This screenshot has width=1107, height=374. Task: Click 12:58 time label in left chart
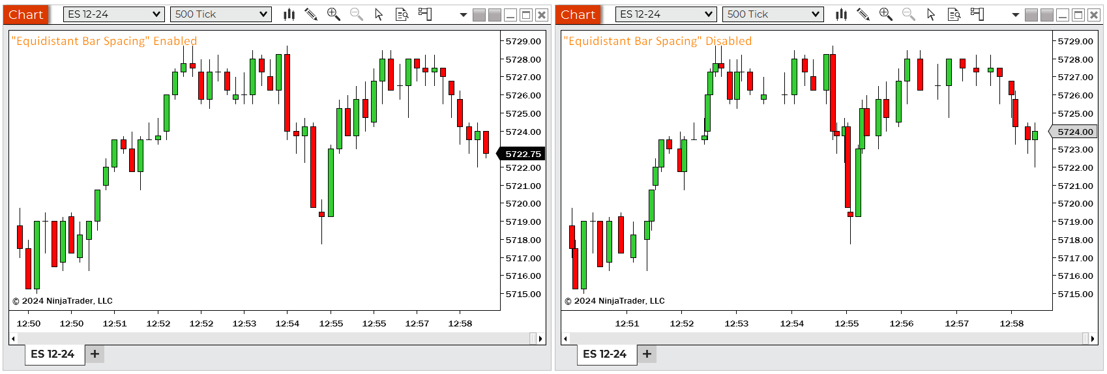(460, 323)
